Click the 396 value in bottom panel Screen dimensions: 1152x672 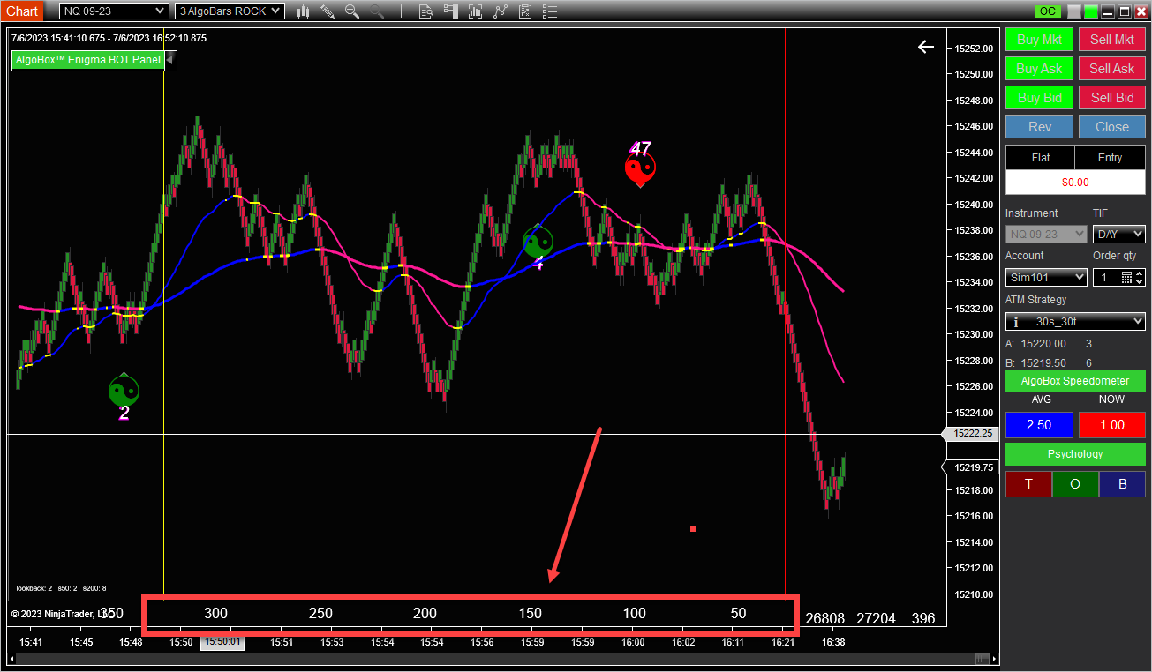point(923,619)
